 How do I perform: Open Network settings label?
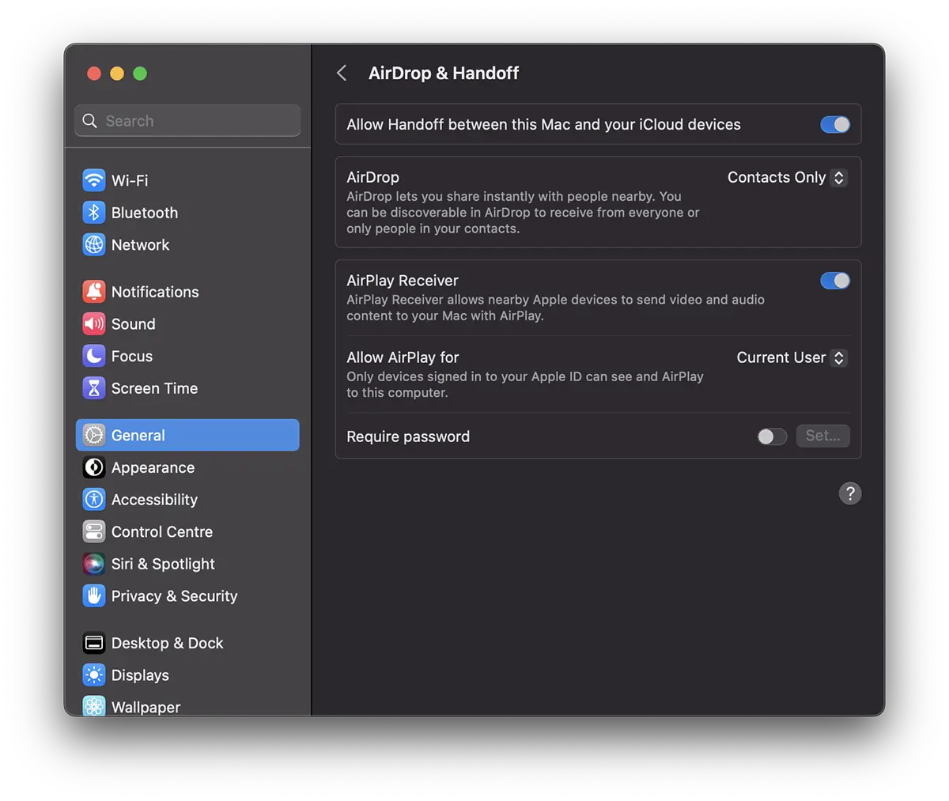140,245
